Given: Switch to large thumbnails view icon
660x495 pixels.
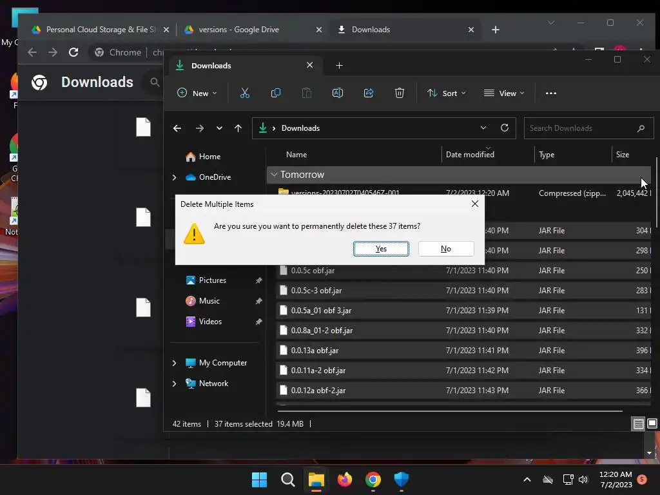Looking at the screenshot, I should pos(652,423).
